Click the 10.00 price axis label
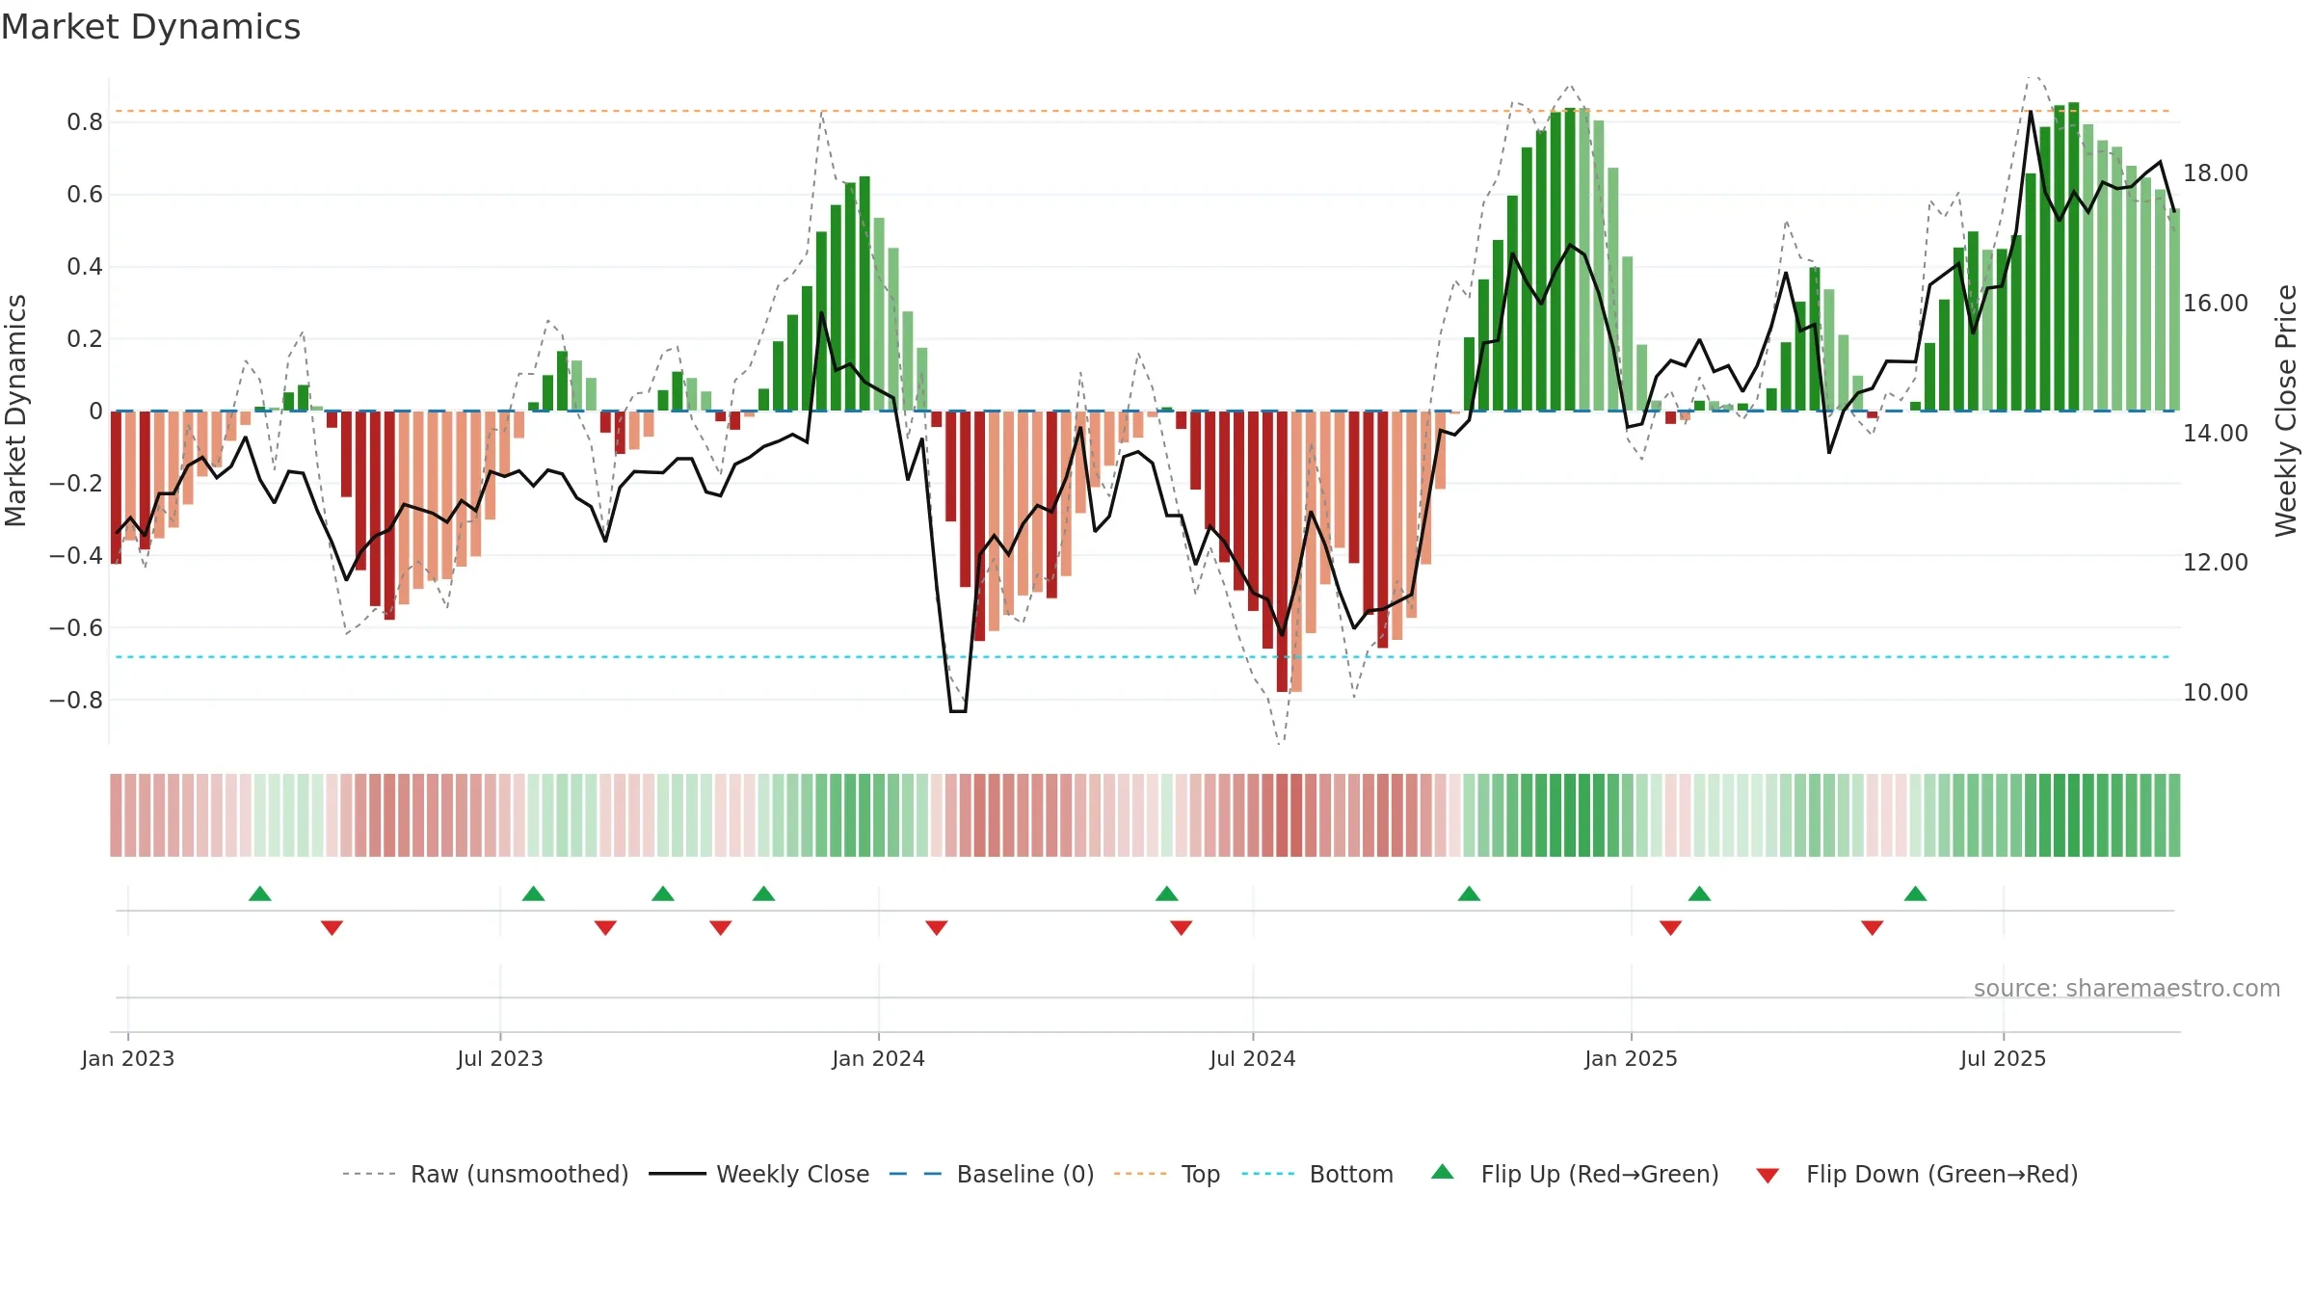 (x=2216, y=693)
